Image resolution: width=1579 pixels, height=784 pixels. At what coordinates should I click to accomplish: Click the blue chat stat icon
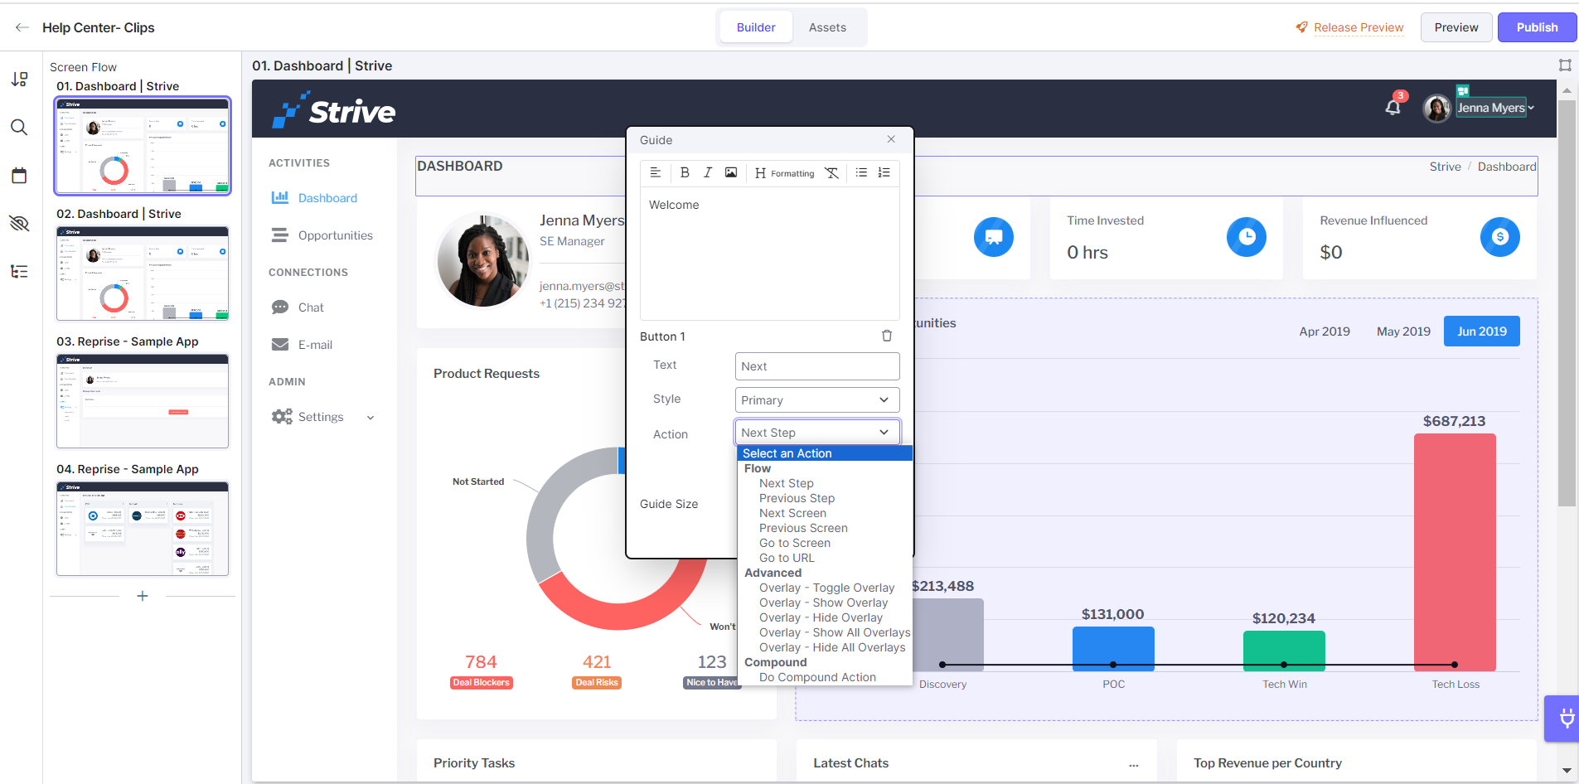tap(994, 237)
